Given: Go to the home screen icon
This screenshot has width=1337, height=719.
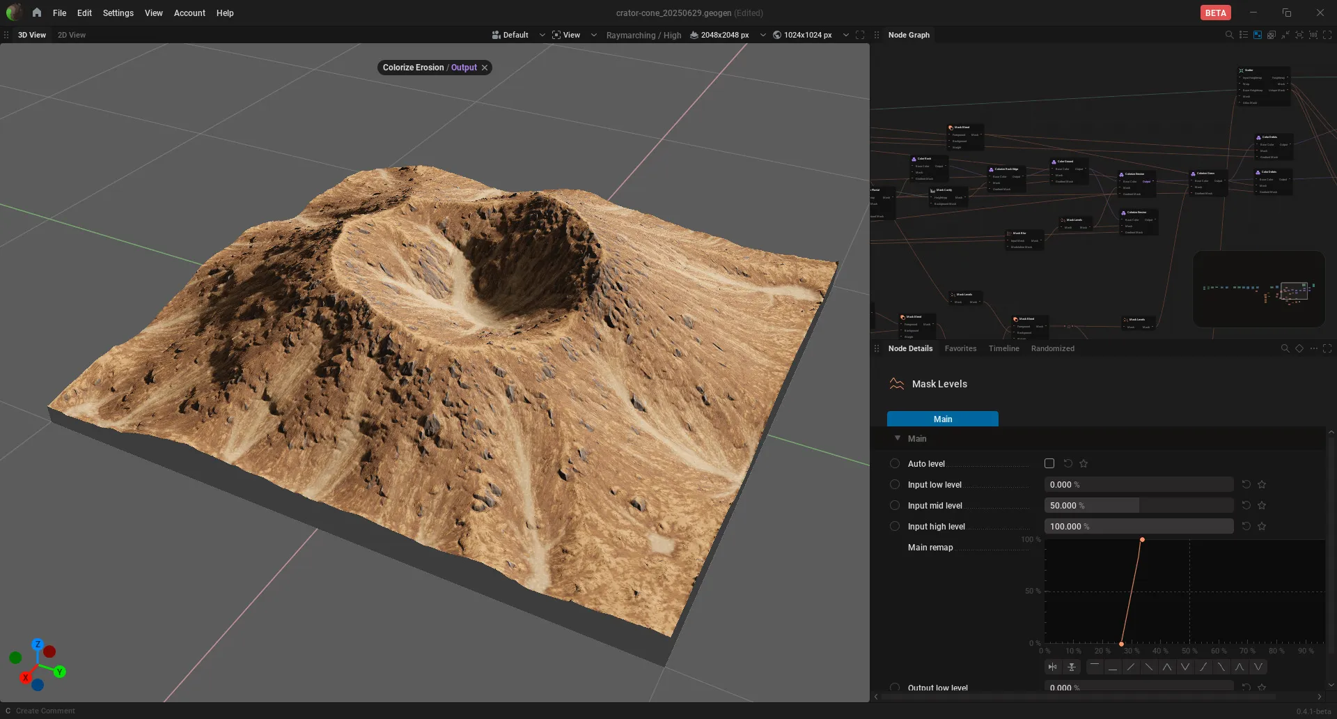Looking at the screenshot, I should coord(36,13).
